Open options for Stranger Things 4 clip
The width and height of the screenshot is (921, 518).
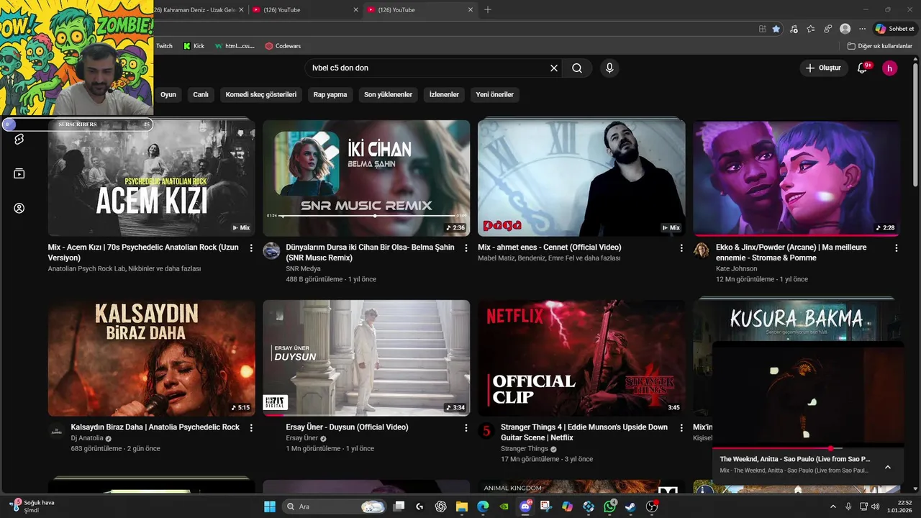point(681,427)
